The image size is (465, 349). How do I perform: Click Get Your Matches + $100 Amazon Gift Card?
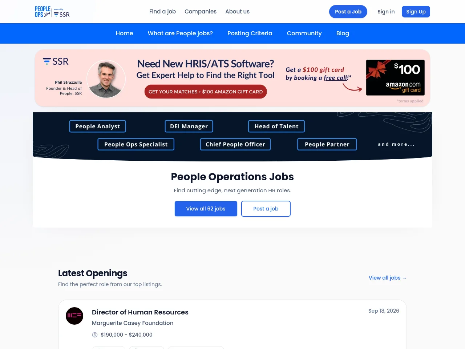(206, 92)
